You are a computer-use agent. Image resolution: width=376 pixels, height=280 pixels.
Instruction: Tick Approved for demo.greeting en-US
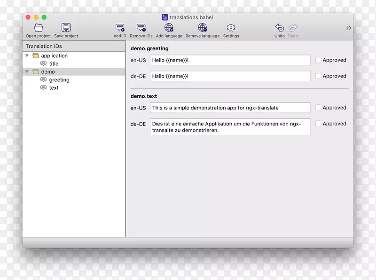point(318,60)
